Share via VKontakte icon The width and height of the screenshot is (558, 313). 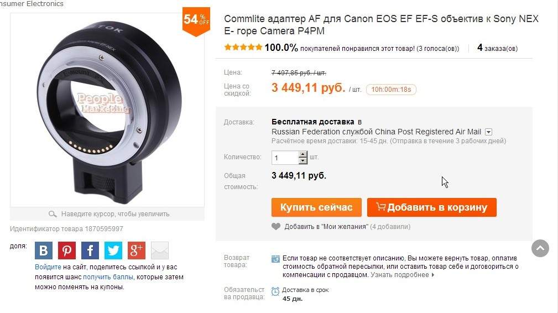(x=44, y=251)
